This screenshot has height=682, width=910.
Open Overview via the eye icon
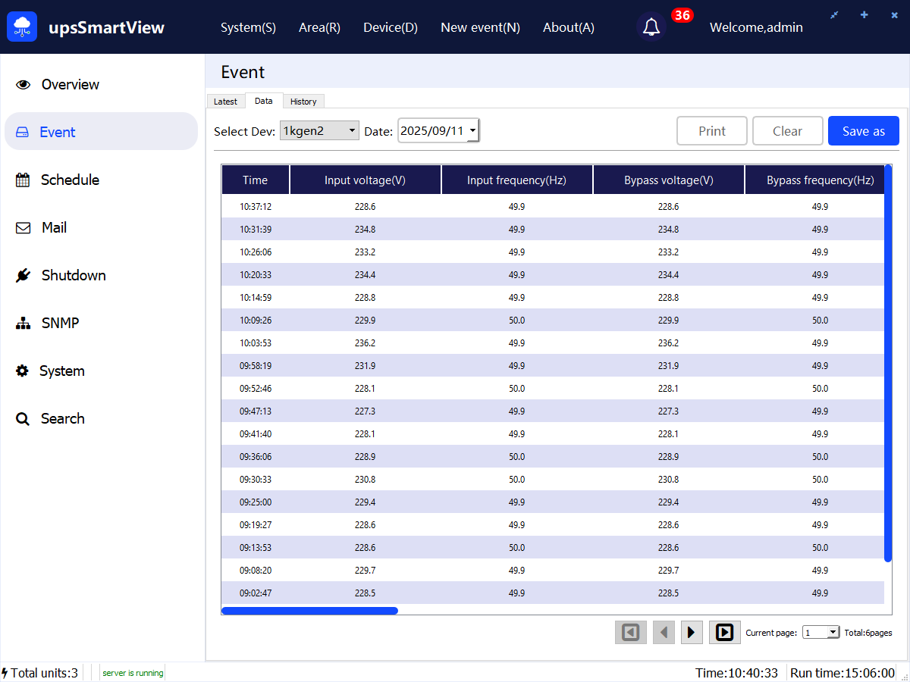(24, 85)
